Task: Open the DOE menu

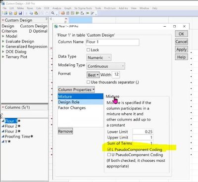Action: pyautogui.click(x=47, y=8)
